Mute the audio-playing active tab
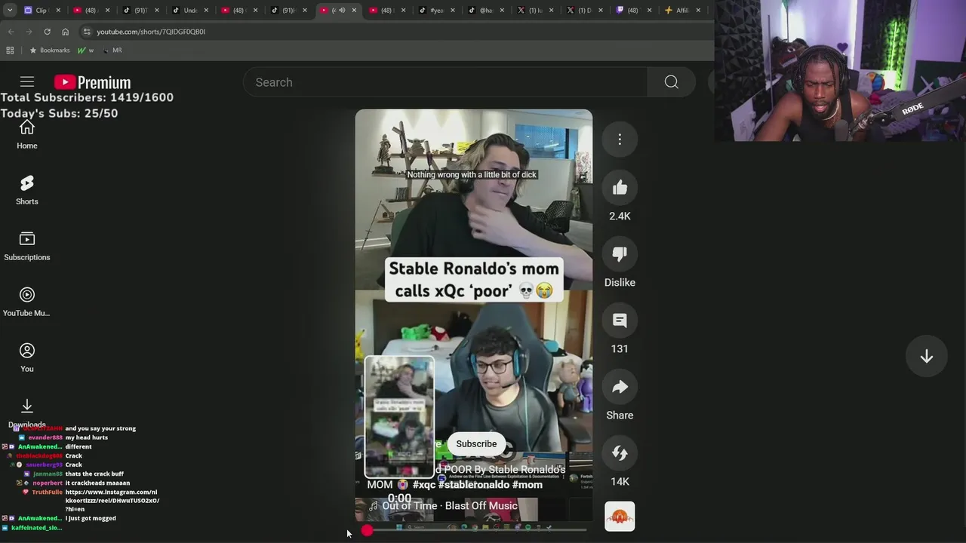The width and height of the screenshot is (966, 543). click(x=342, y=10)
